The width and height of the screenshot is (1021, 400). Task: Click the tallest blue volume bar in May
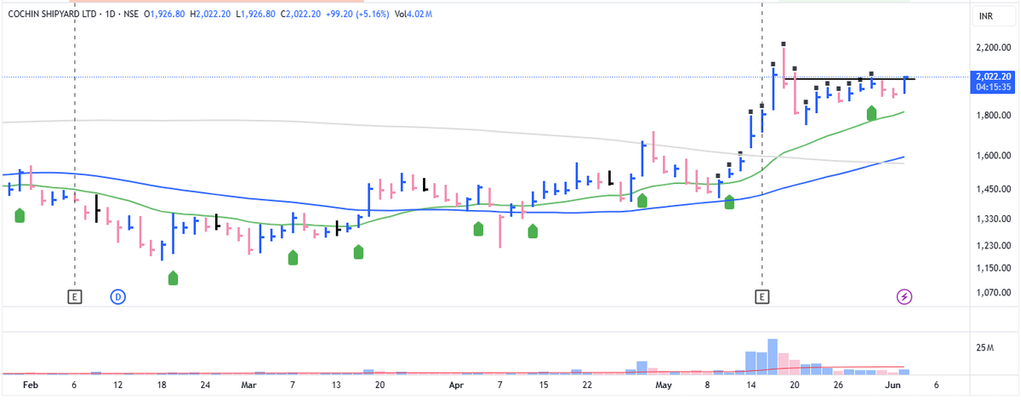(x=773, y=357)
